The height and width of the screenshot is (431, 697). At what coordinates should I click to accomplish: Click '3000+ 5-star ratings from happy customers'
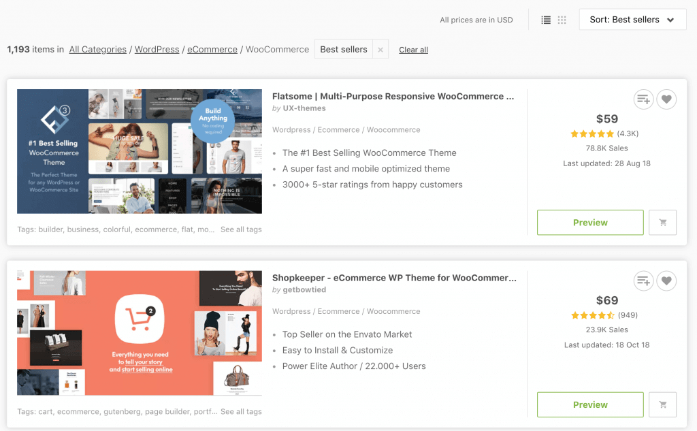[372, 185]
